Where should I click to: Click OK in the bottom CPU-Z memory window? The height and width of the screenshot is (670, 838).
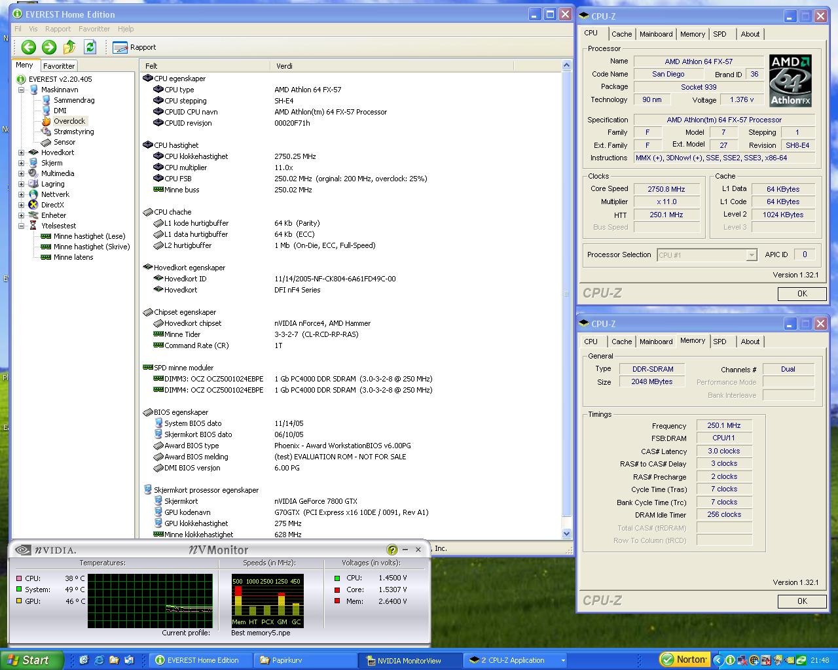[802, 601]
